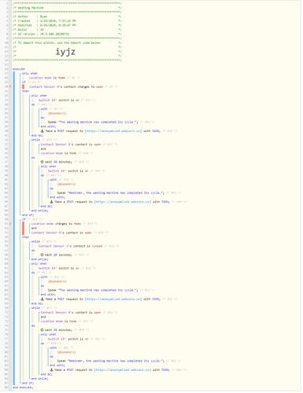The width and height of the screenshot is (303, 393).
Task: Click the clock icon beside 'Wait 20 seconds'
Action: 42,255
